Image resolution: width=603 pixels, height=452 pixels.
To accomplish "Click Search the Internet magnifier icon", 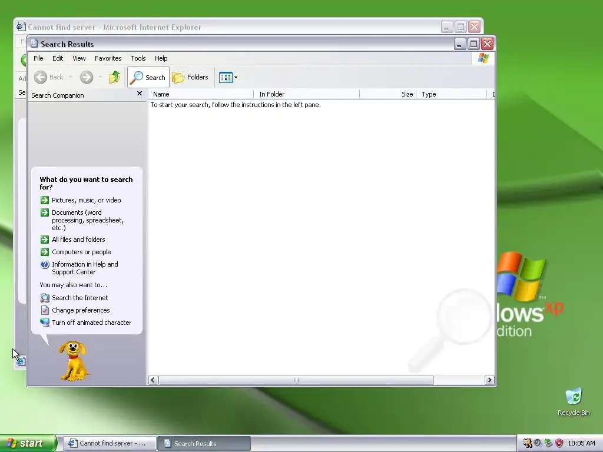I will click(x=45, y=298).
